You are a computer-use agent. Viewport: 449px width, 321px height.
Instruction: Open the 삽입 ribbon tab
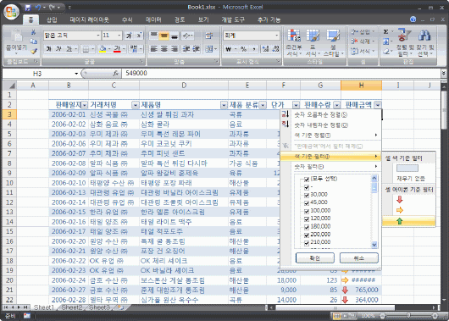pyautogui.click(x=52, y=19)
